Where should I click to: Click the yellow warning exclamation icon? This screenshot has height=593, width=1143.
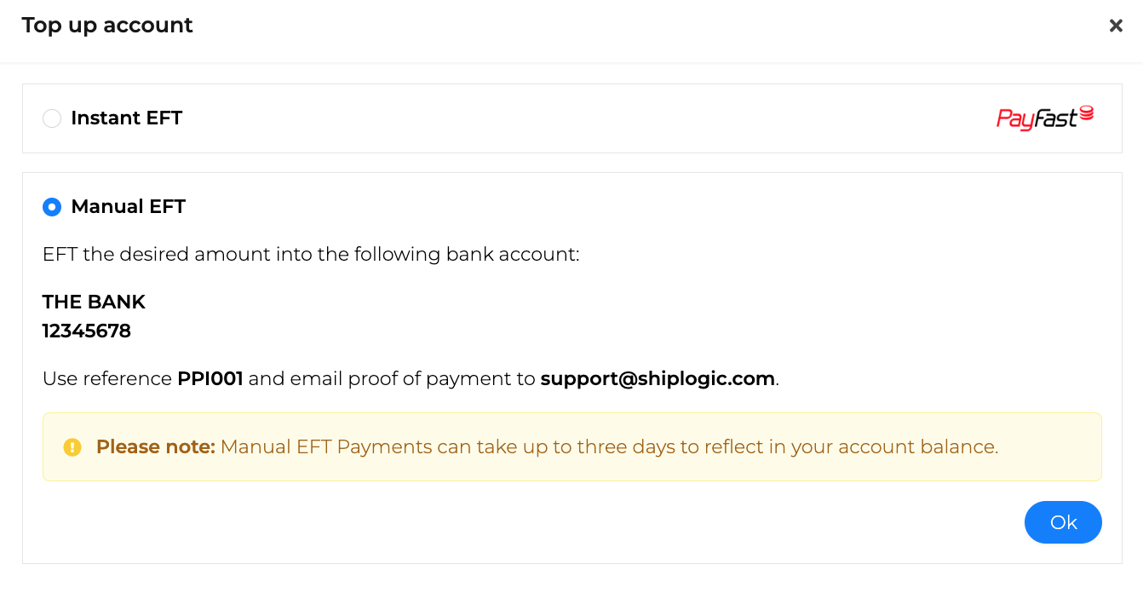pos(72,447)
